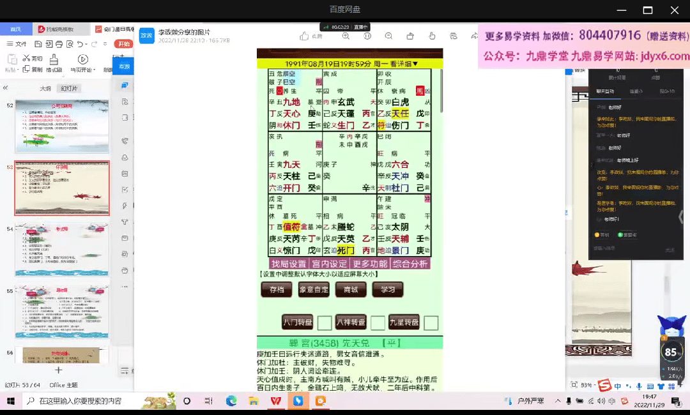Open the 文件 file menu

(x=17, y=44)
